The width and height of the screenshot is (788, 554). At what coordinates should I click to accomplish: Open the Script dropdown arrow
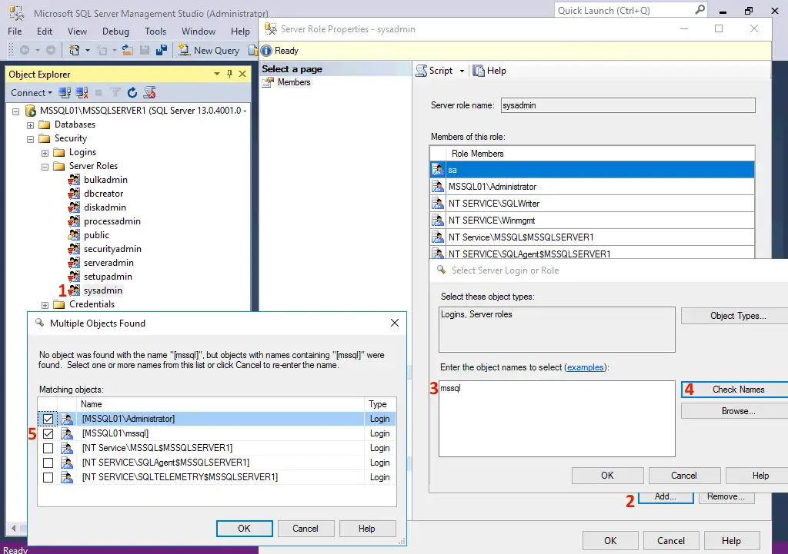(460, 70)
